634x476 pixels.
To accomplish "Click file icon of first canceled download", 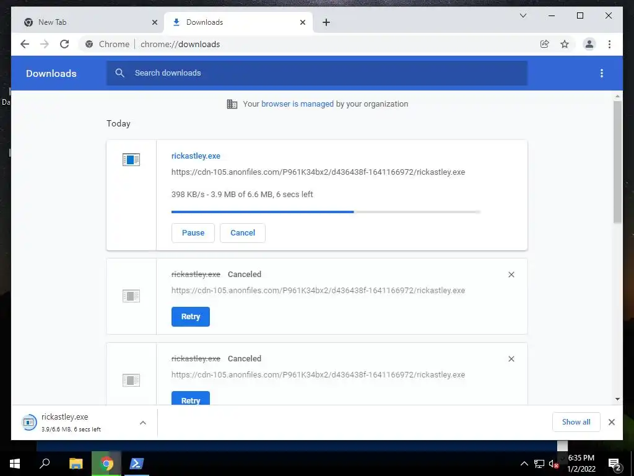I will pyautogui.click(x=131, y=296).
